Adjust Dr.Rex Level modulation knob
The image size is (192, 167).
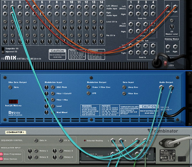click(46, 106)
